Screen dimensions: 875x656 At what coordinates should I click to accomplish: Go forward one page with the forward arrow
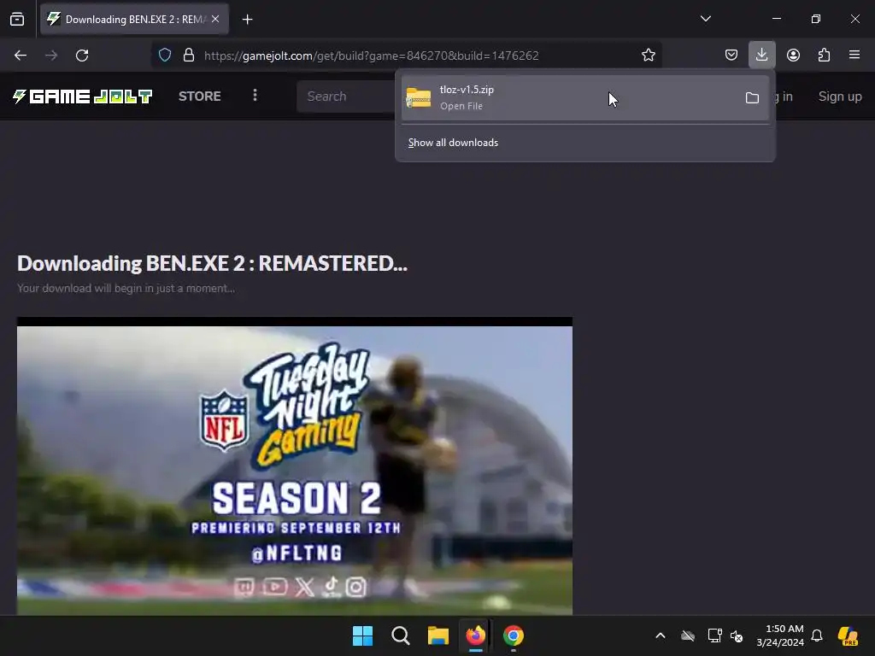click(51, 56)
